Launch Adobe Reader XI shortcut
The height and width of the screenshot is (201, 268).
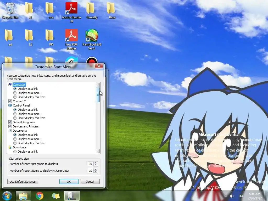[71, 12]
